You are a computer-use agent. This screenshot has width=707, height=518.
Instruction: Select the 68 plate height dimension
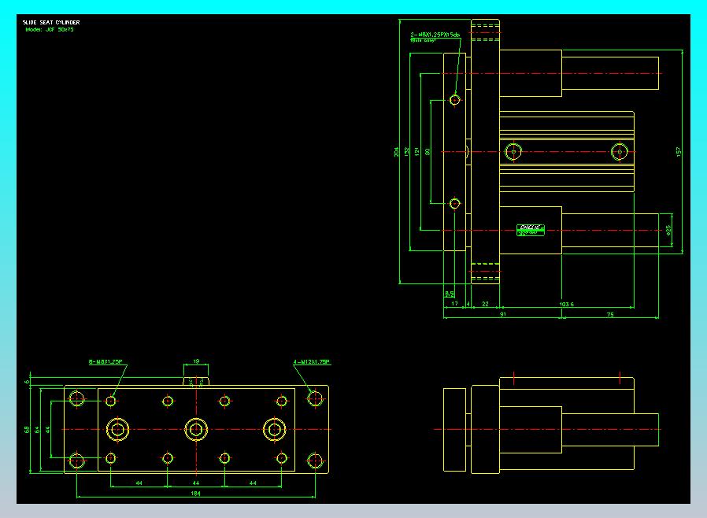pos(27,430)
